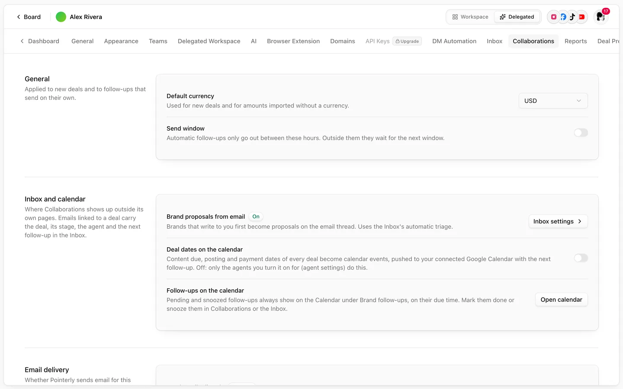Open the General tab
This screenshot has width=623, height=389.
(82, 41)
